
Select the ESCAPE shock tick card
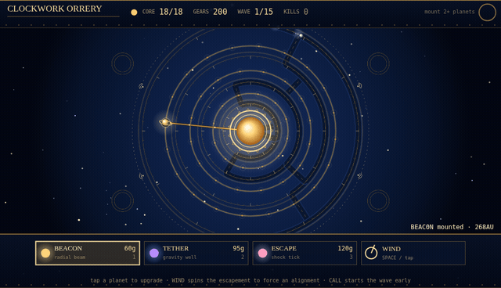click(305, 253)
